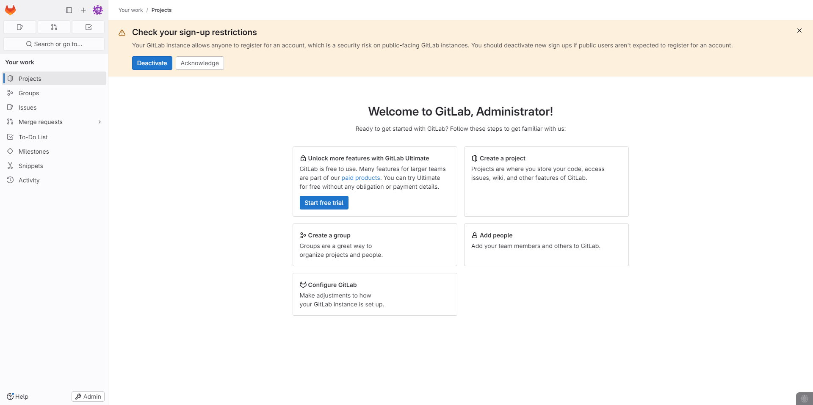Open Snippets scissors icon item

[10, 166]
